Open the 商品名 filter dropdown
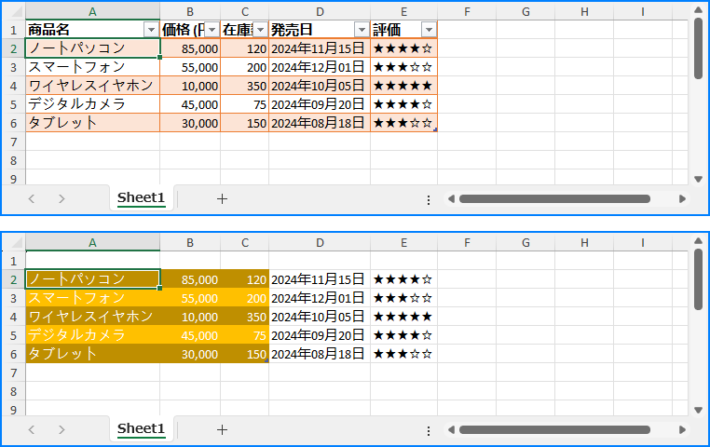Viewport: 710px width, 447px height. pyautogui.click(x=151, y=31)
